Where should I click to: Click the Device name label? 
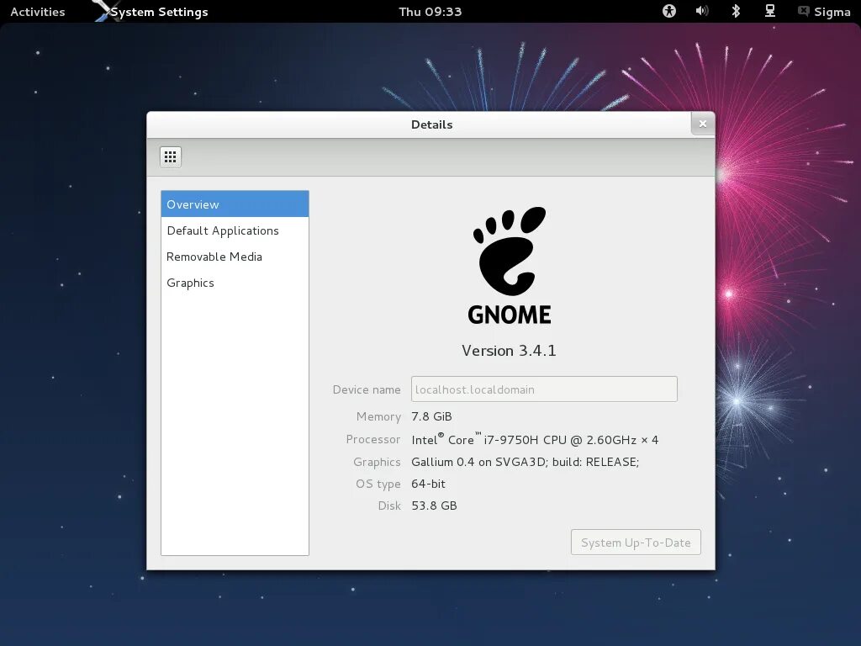[367, 389]
